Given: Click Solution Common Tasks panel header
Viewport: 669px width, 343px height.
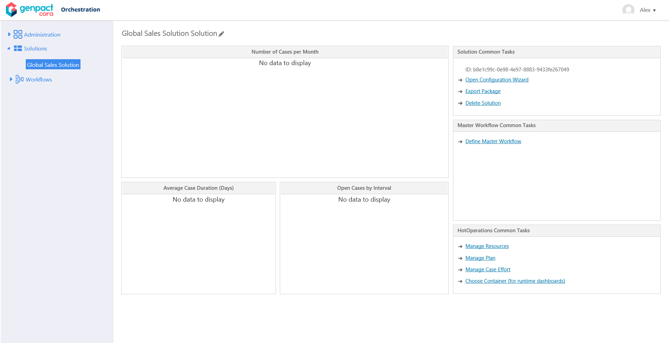Looking at the screenshot, I should (x=556, y=52).
